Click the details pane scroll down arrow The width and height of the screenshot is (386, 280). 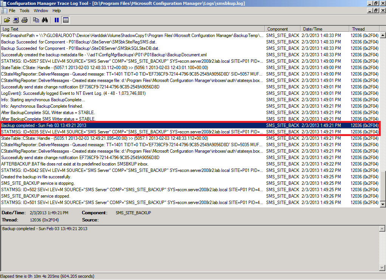[x=382, y=268]
